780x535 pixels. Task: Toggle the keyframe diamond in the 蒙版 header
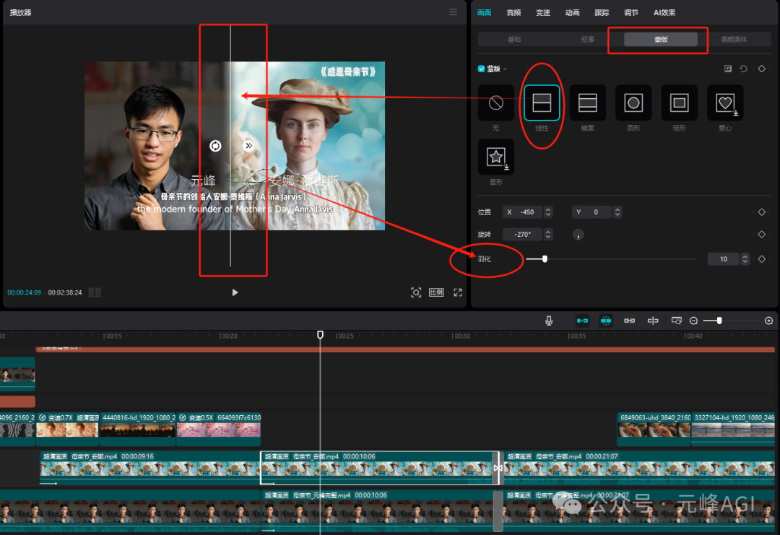762,69
